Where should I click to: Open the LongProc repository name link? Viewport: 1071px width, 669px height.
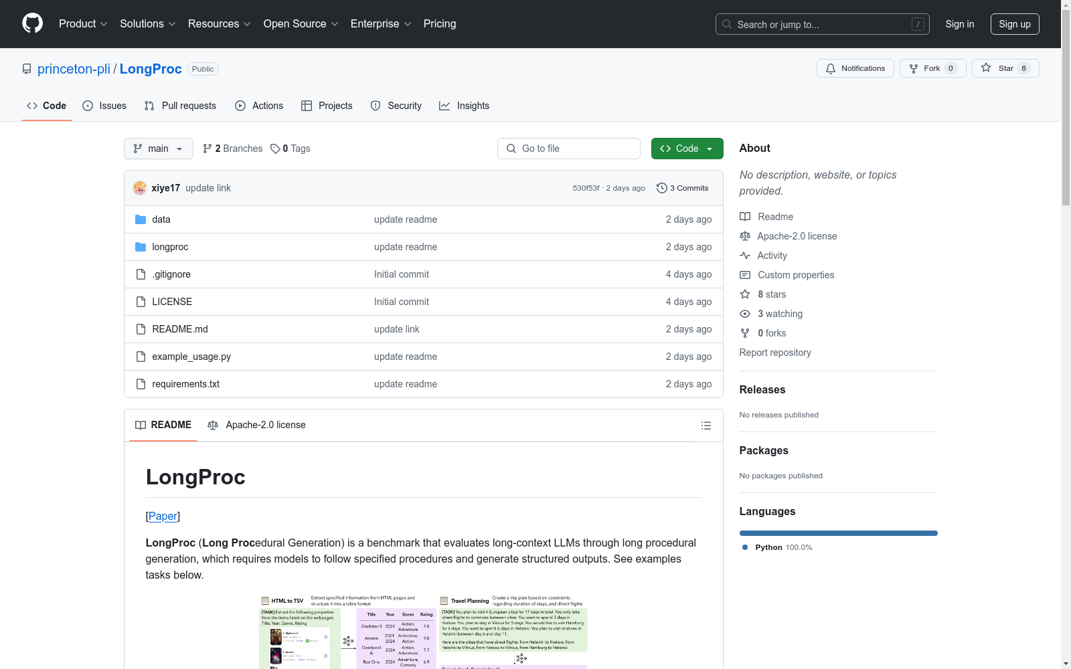point(151,69)
